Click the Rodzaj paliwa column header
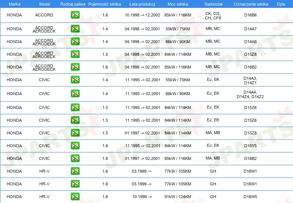 coord(73,4)
